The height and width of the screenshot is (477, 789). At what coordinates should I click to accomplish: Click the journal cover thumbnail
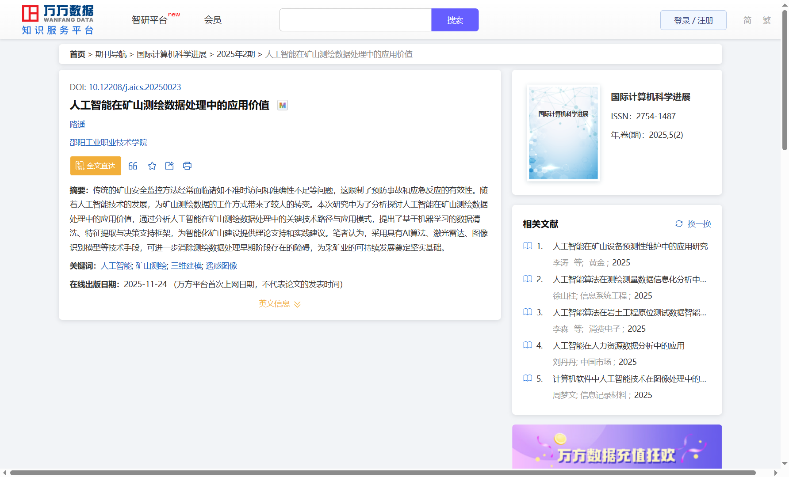click(x=563, y=133)
